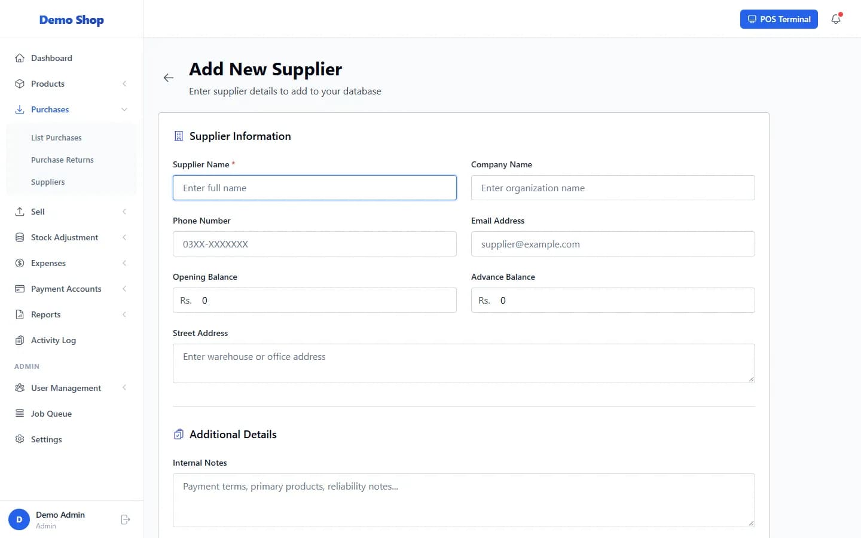Click the Additional Details clipboard icon
Viewport: 861px width, 538px height.
[x=178, y=435]
